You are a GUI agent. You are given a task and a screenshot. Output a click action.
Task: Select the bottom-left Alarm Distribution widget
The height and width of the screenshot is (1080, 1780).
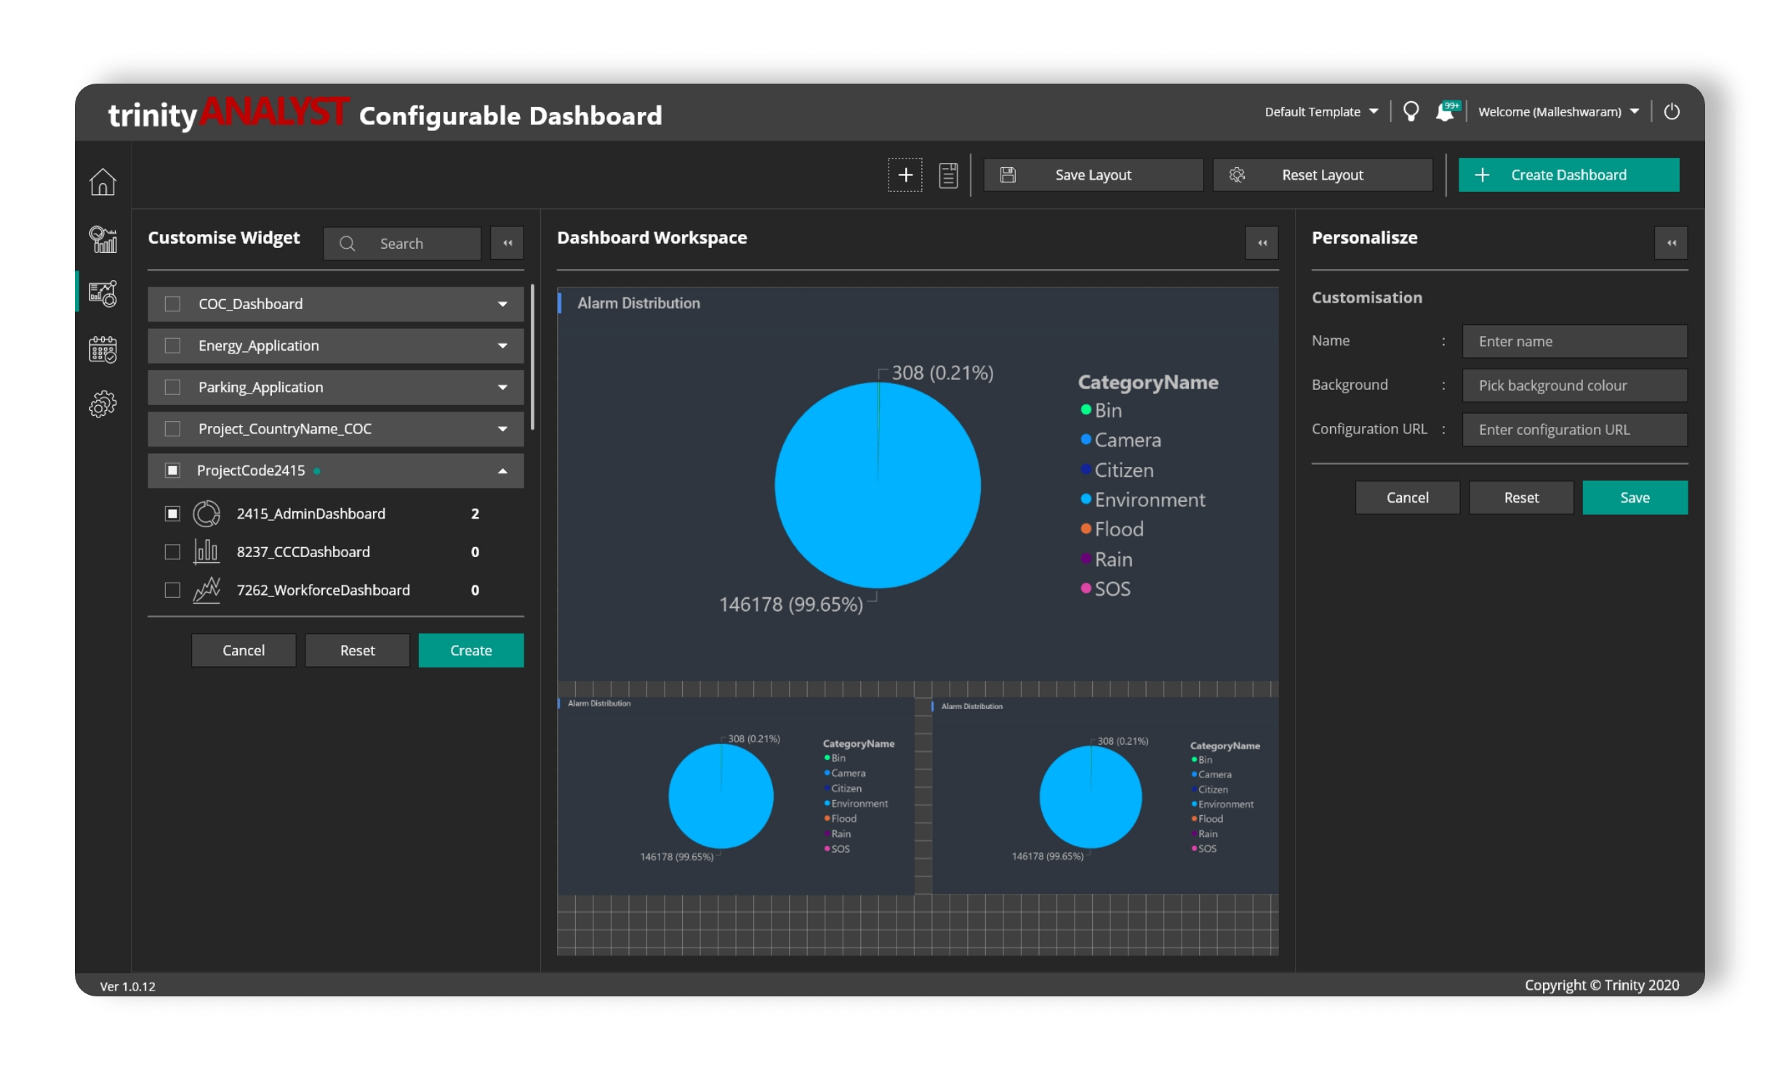click(x=736, y=796)
